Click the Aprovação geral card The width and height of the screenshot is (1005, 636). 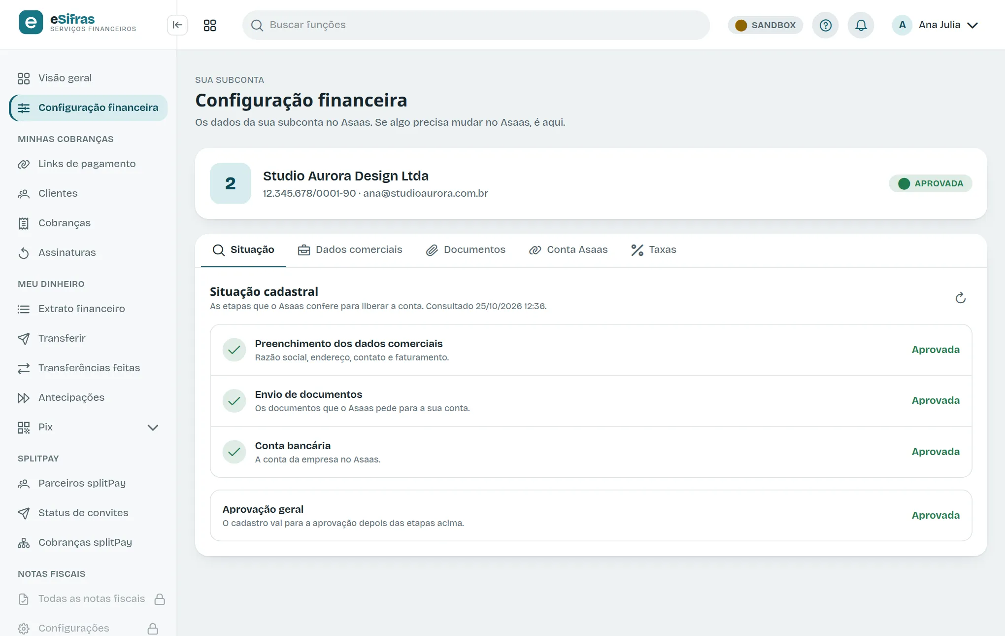pos(591,515)
